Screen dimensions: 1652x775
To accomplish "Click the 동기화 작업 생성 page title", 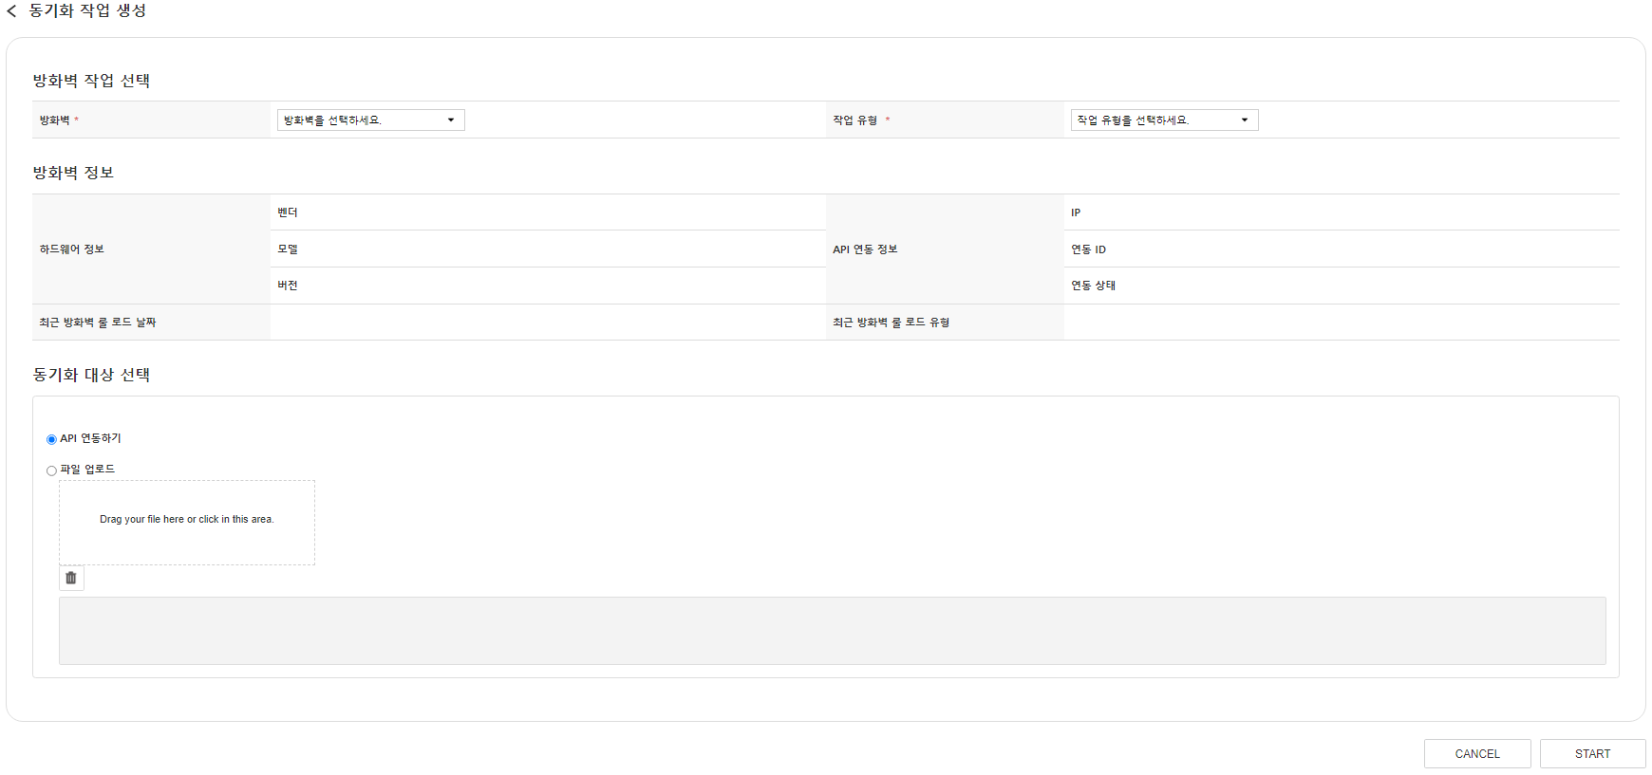I will [87, 11].
